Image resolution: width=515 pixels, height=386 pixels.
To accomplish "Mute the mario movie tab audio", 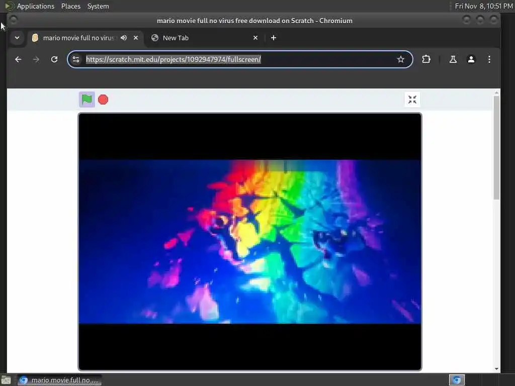I will (x=124, y=38).
